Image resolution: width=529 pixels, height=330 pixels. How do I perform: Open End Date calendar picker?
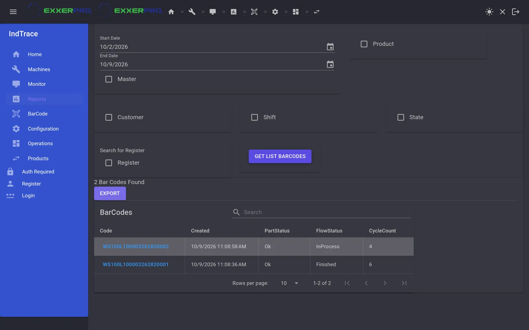click(x=330, y=64)
